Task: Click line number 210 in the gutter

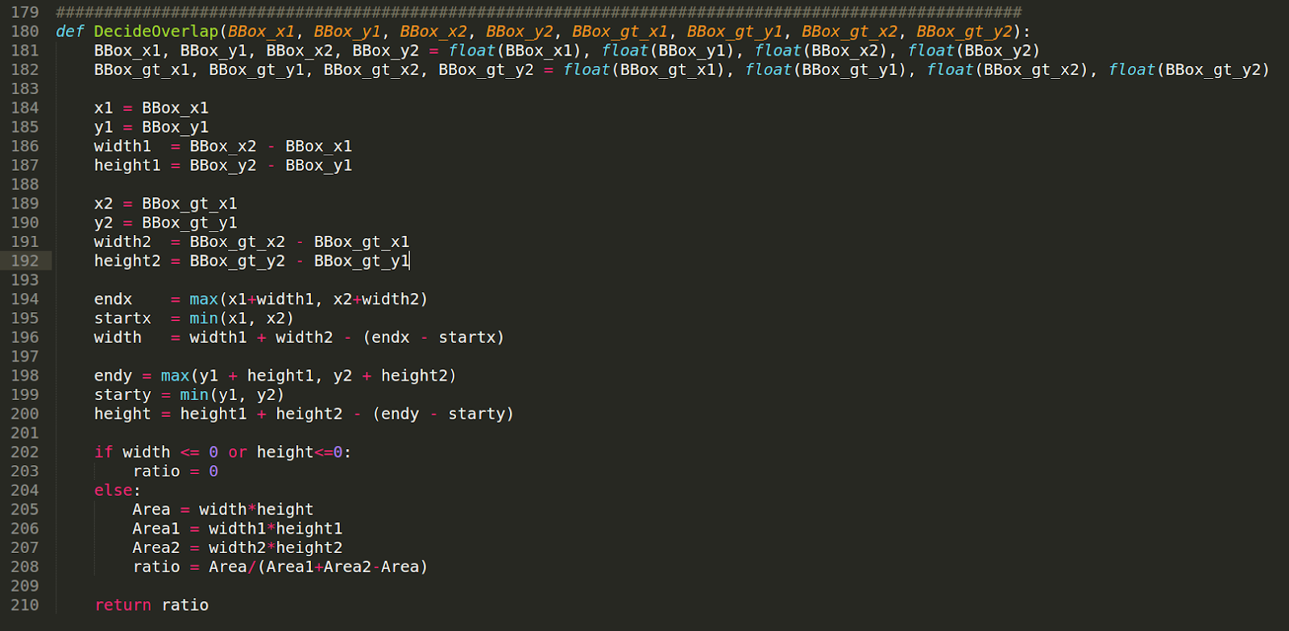Action: tap(25, 605)
